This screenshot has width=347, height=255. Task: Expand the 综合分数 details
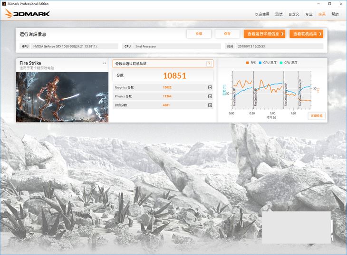coord(210,105)
